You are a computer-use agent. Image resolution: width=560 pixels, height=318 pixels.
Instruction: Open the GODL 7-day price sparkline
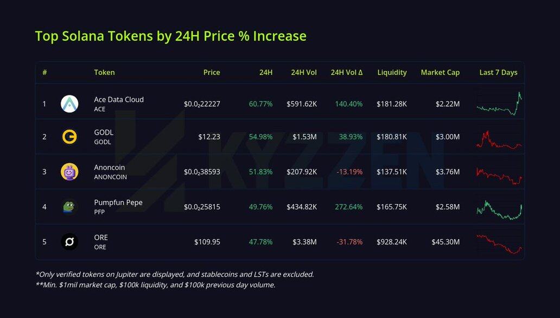pos(499,139)
